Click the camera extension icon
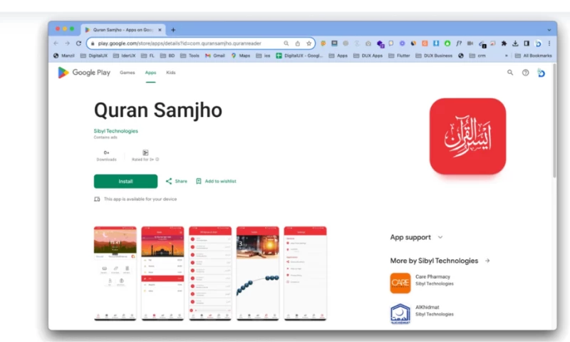The height and width of the screenshot is (342, 570). pos(368,43)
